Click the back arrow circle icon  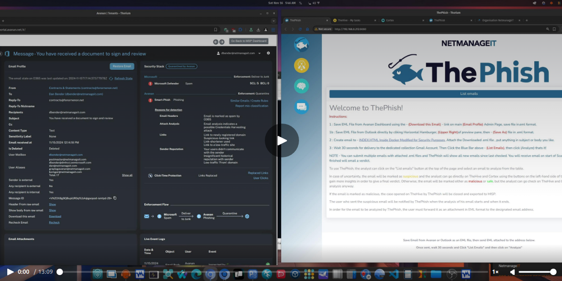pos(216,42)
